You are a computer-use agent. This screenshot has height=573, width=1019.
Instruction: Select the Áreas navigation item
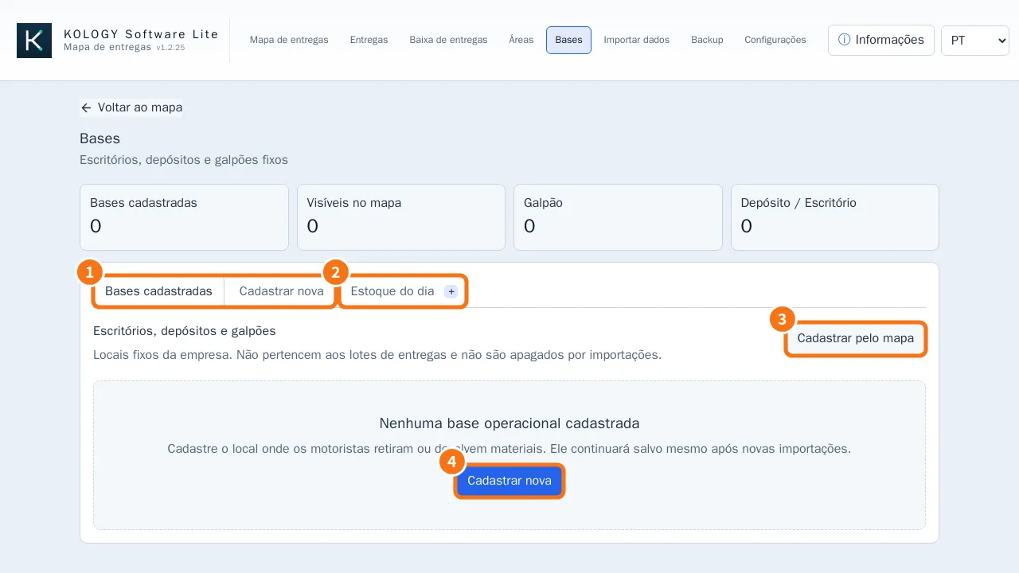(521, 40)
